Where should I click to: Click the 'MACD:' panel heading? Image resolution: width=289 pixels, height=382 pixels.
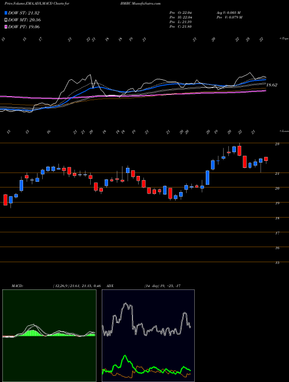click(17, 286)
